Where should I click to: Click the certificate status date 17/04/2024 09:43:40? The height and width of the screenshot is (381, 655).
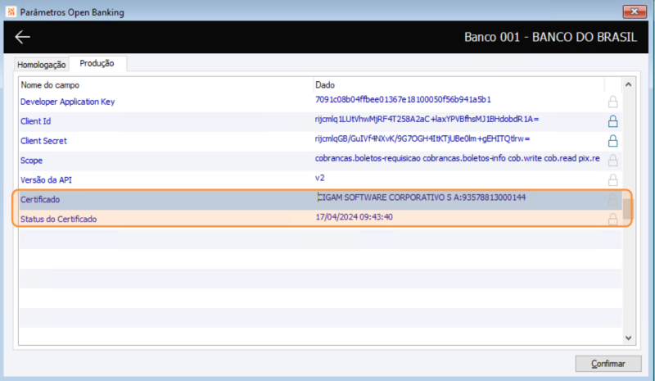pos(355,217)
